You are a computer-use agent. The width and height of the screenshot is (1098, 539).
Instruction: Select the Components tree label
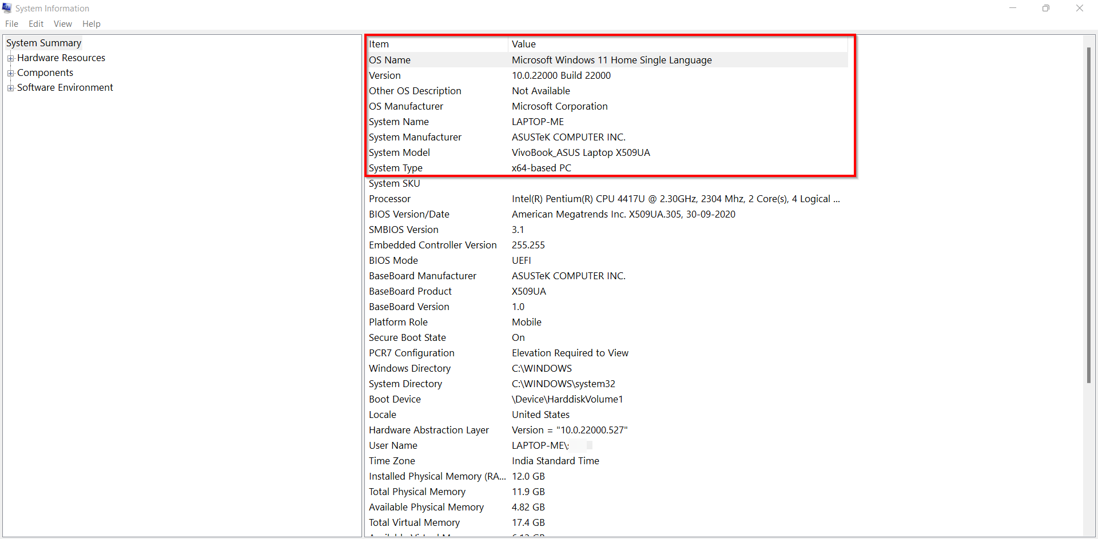pyautogui.click(x=45, y=73)
